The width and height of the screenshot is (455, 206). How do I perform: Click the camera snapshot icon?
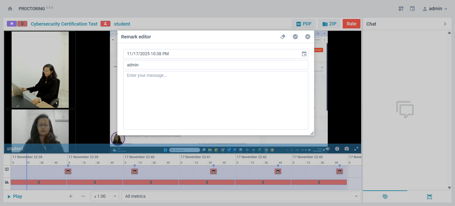tap(346, 149)
